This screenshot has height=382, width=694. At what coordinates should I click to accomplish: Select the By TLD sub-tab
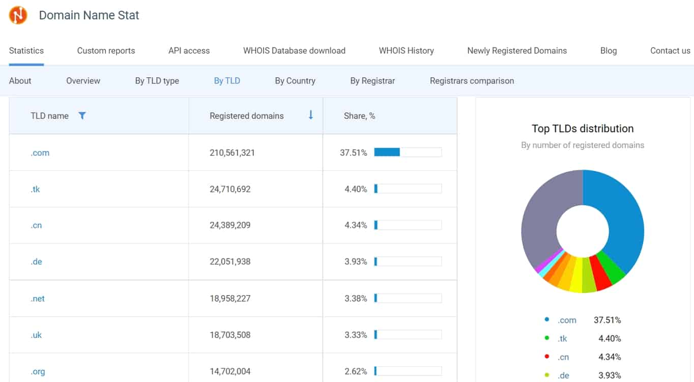[x=227, y=80]
